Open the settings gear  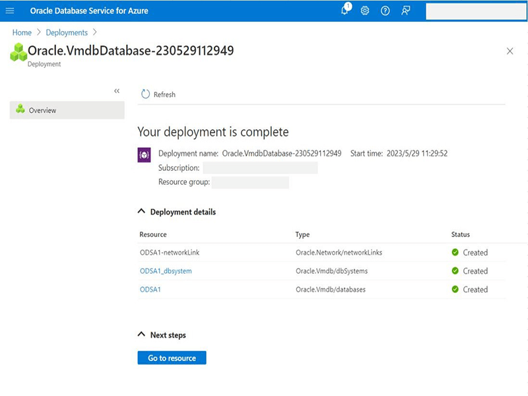(365, 11)
